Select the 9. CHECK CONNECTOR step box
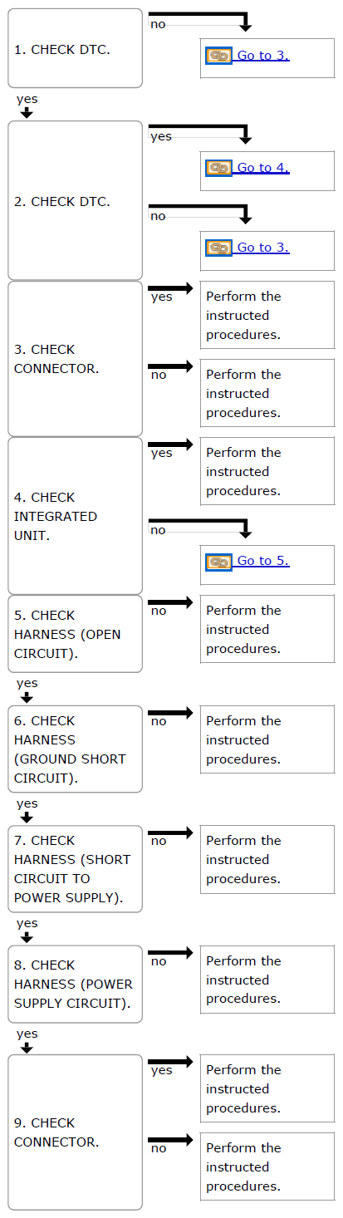 point(76,1132)
